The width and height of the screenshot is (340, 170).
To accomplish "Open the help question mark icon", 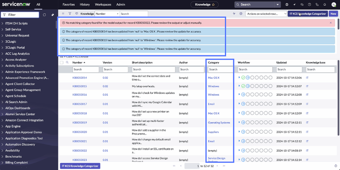I will [x=309, y=4].
